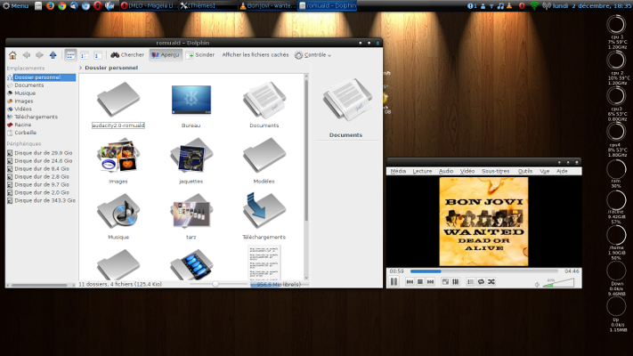Viewport: 633px width, 356px height.
Task: Select the Modèles folder icon
Action: pos(264,156)
